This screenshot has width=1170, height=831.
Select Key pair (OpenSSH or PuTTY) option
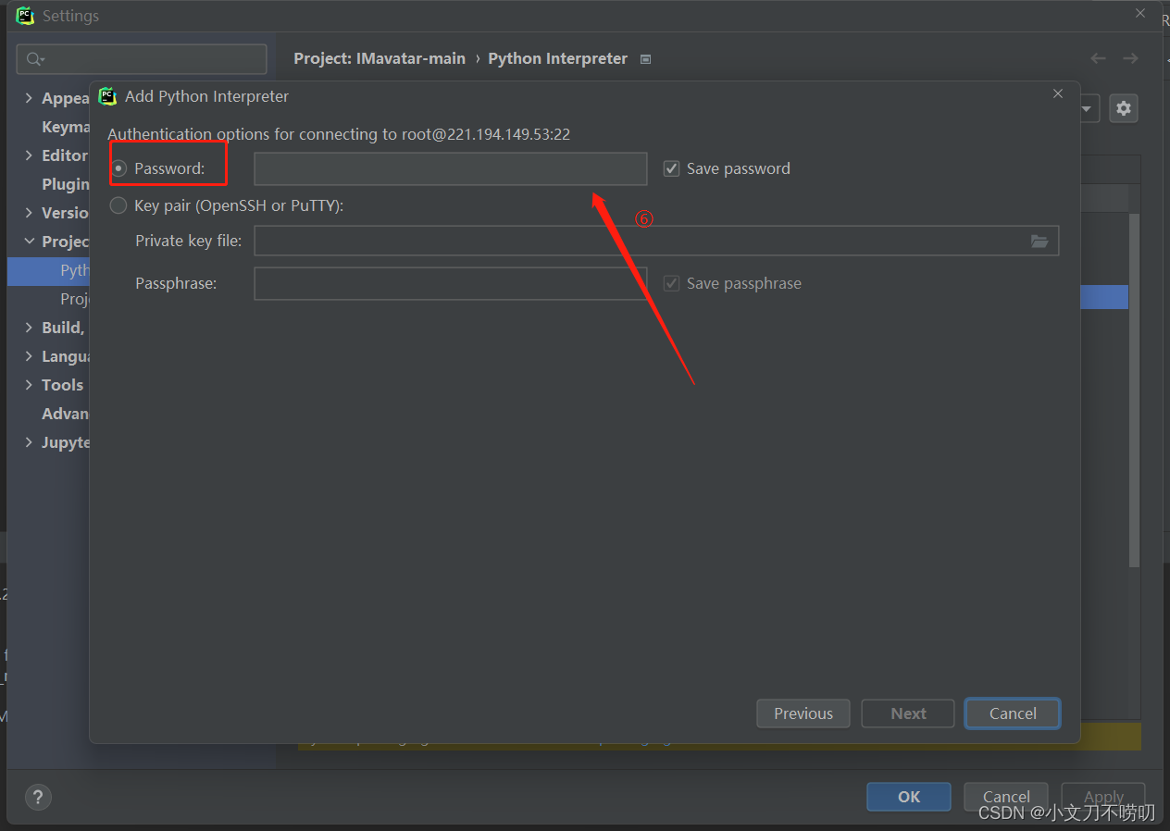pos(118,205)
